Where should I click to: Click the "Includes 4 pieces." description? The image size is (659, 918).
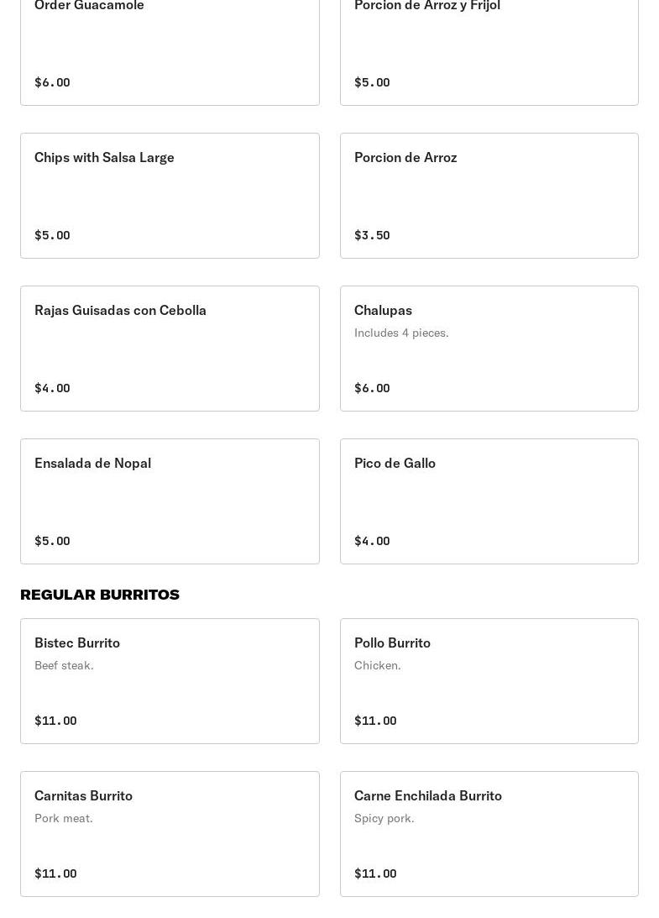401,333
